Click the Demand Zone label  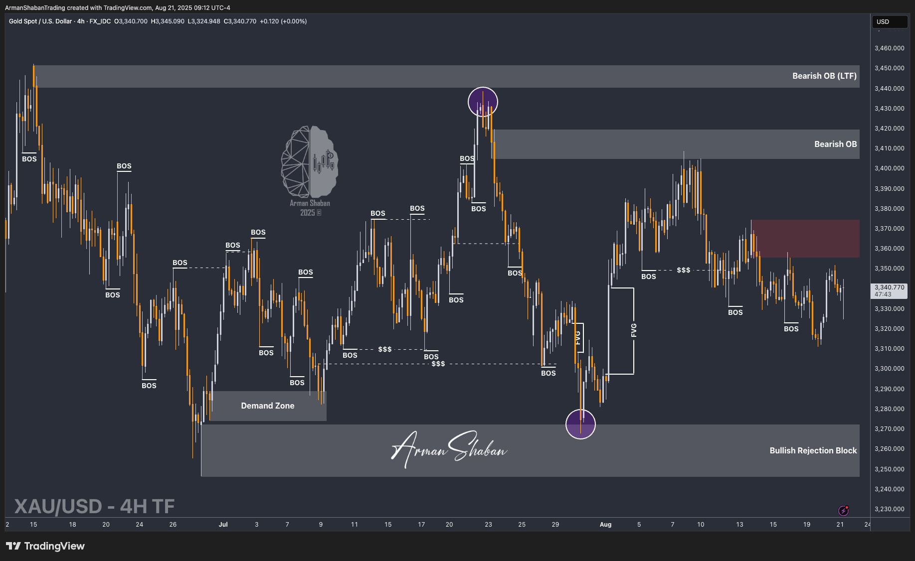pos(268,406)
